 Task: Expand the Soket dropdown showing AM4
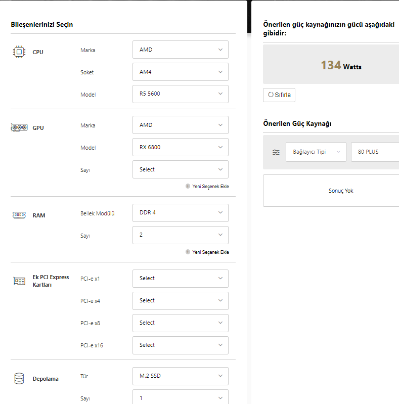click(180, 72)
